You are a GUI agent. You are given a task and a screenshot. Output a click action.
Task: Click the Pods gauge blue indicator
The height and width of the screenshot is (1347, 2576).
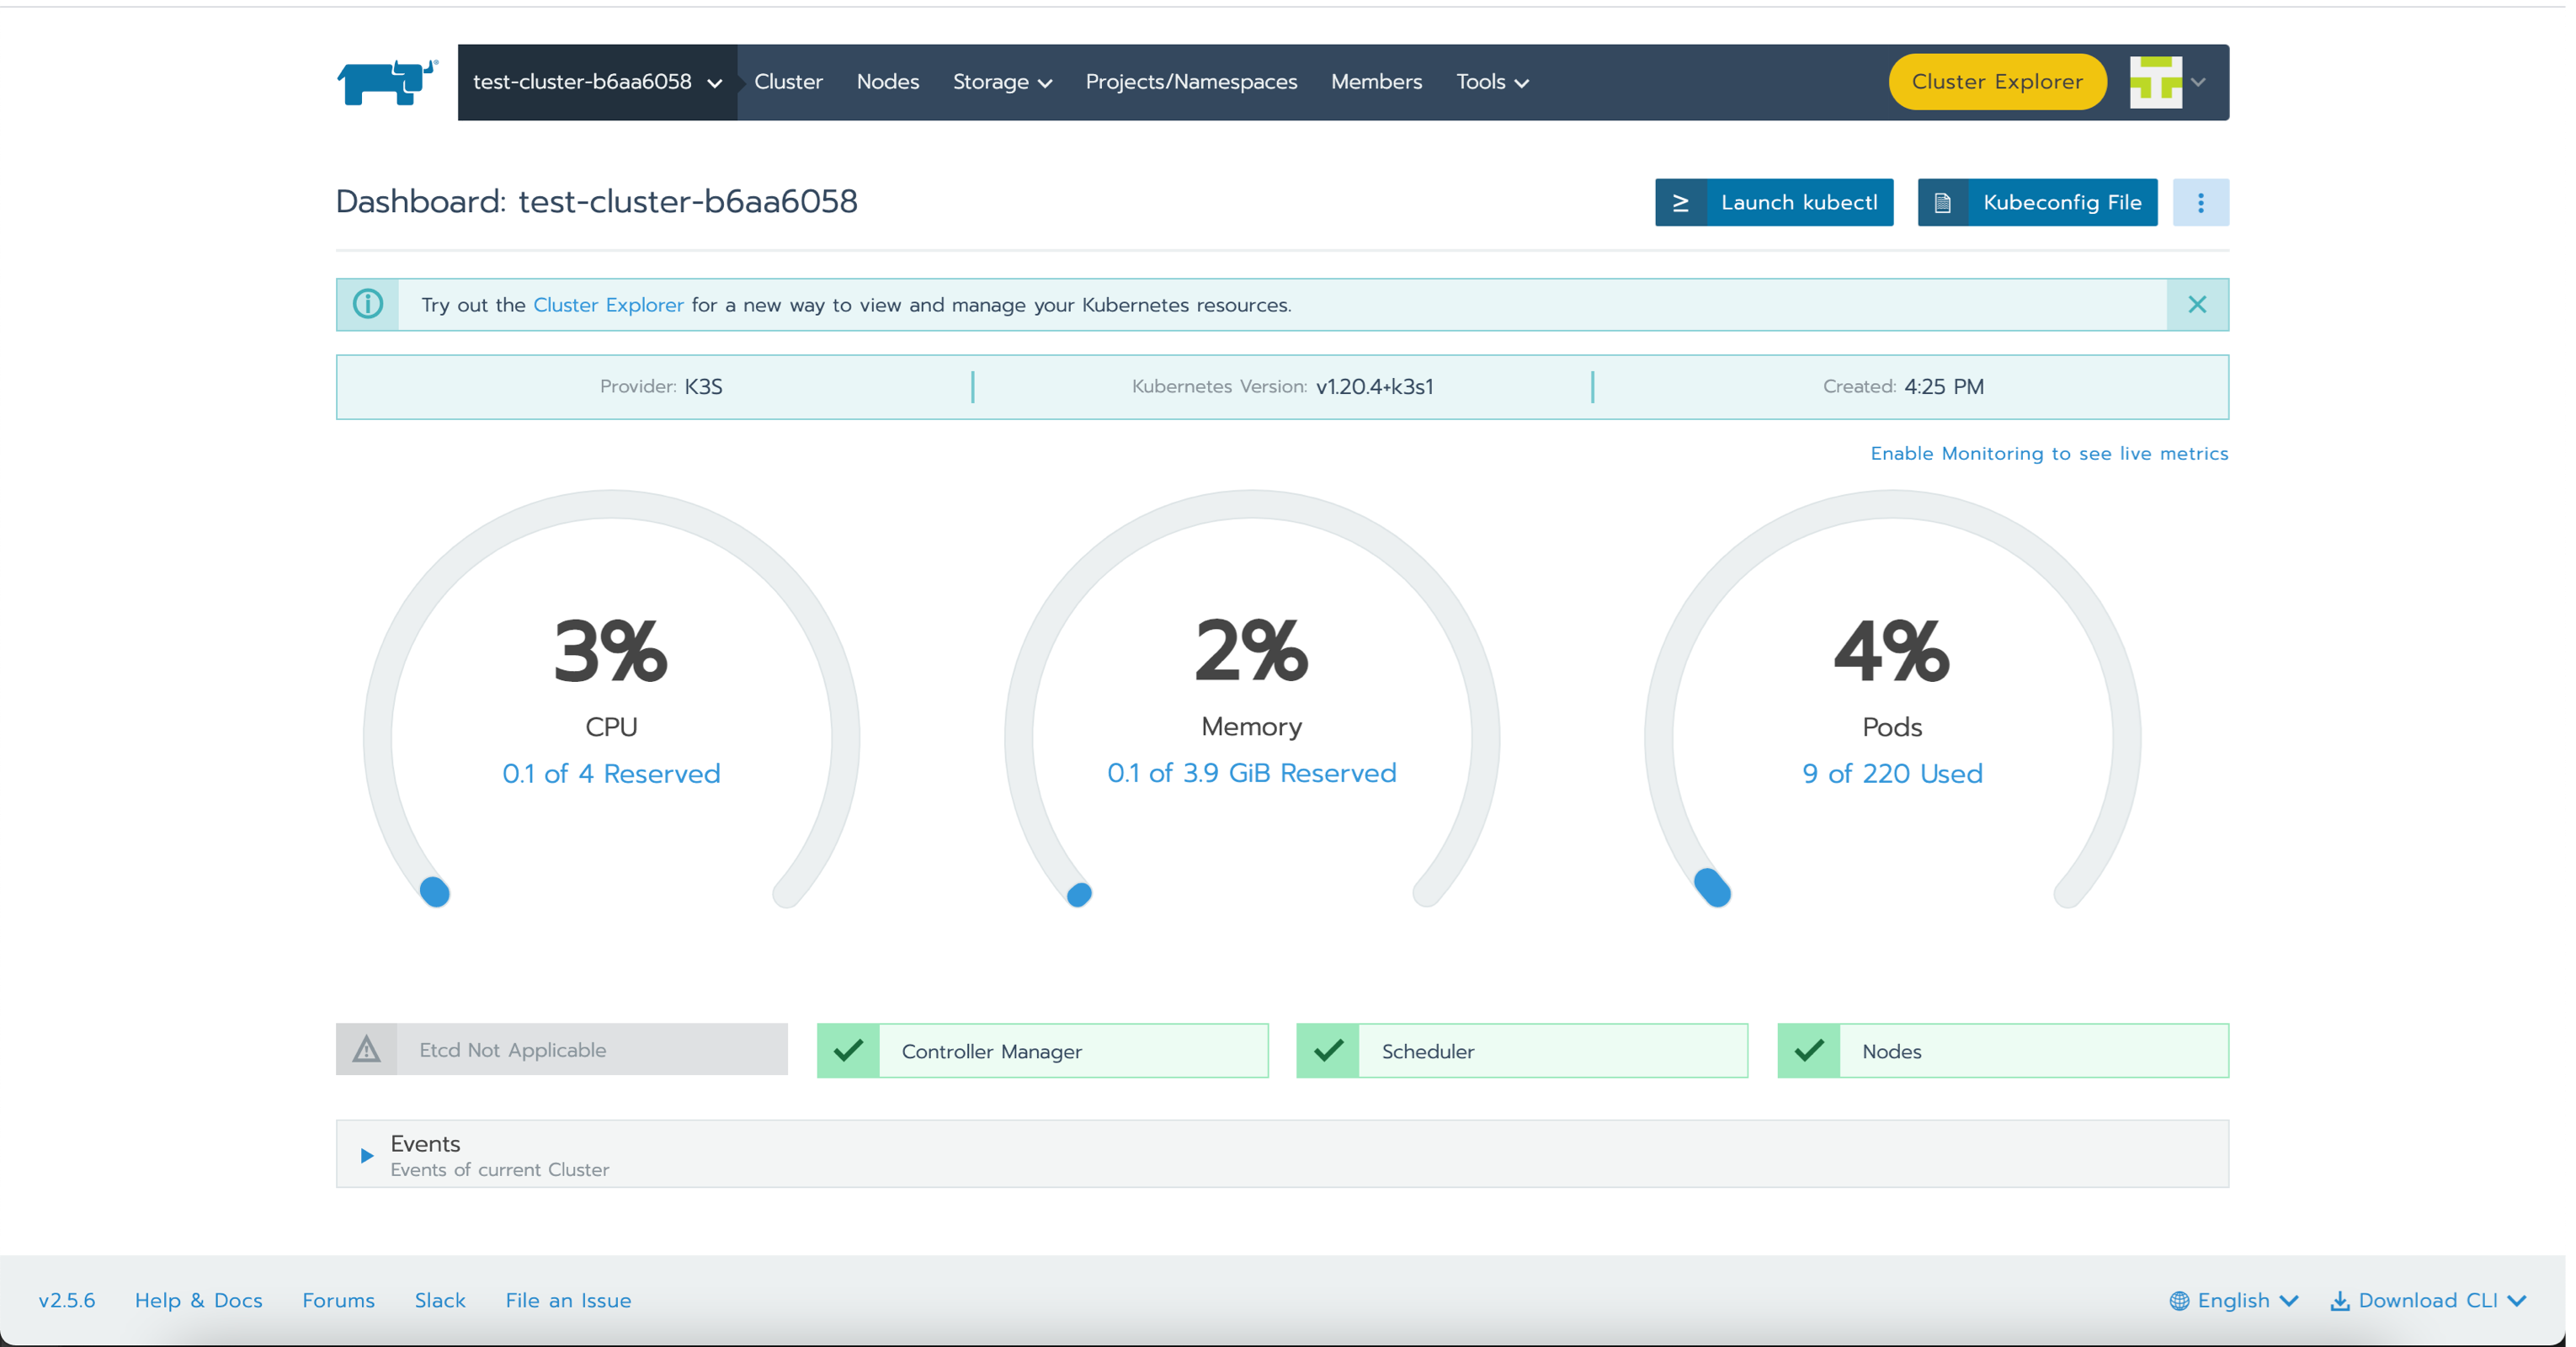1712,887
